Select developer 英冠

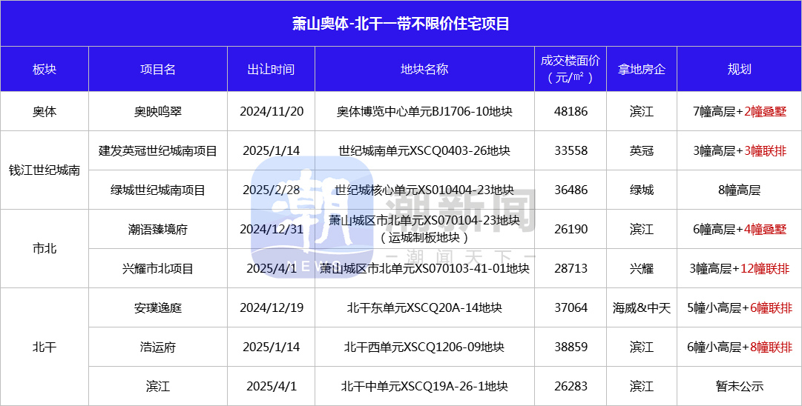point(642,150)
